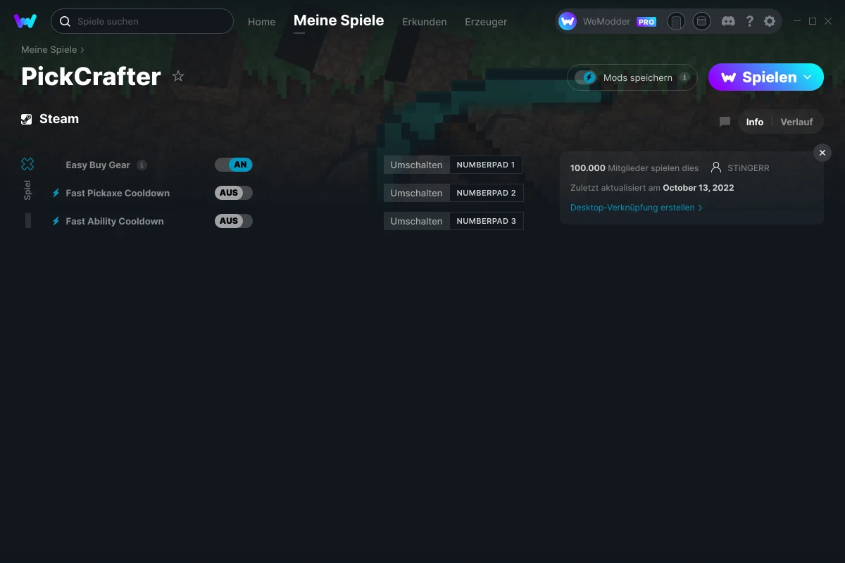
Task: Click the Fast Ability Cooldown label
Action: [x=115, y=221]
